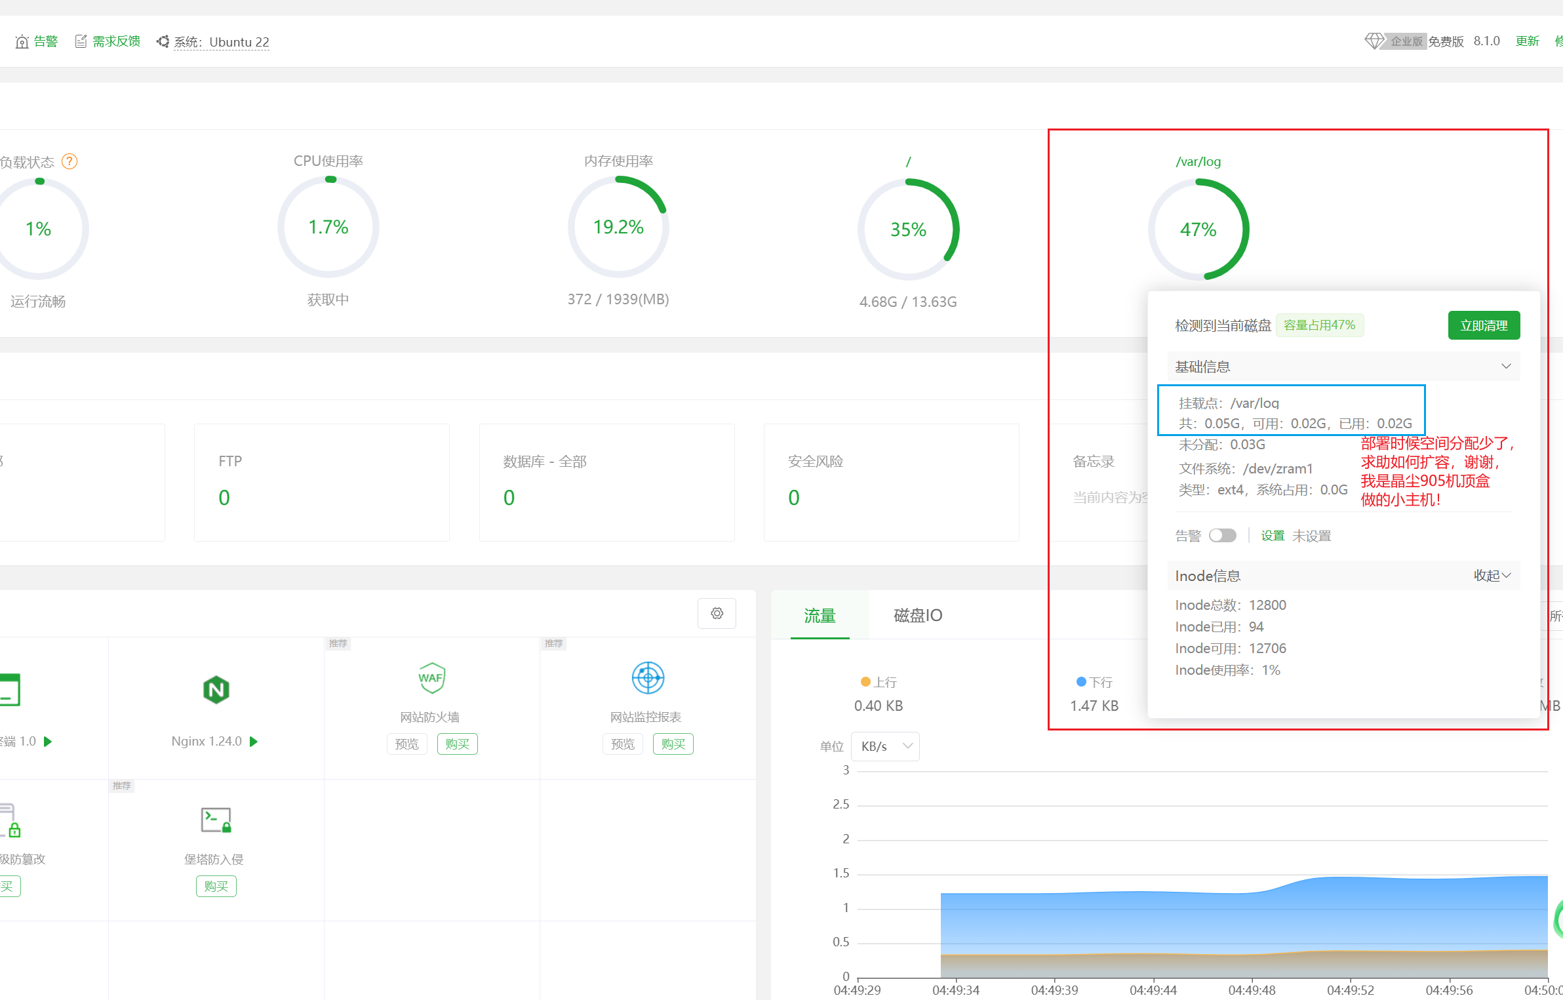Click 预览 under 网站监控报表

tap(622, 744)
